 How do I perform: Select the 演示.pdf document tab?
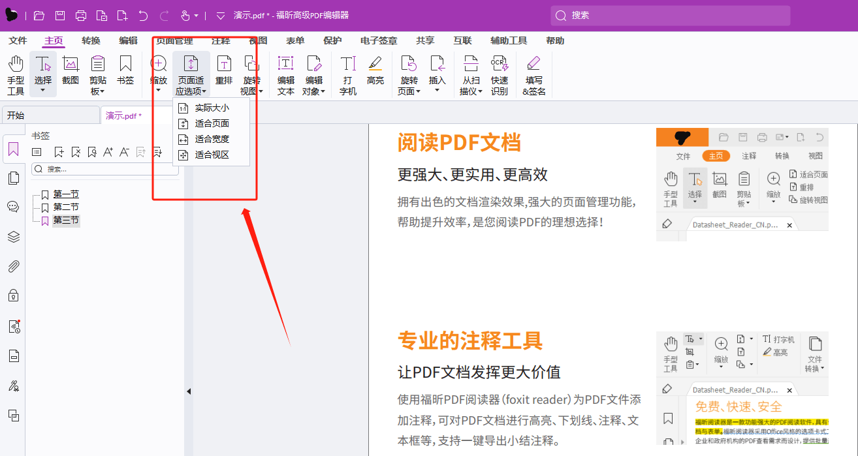(x=124, y=115)
